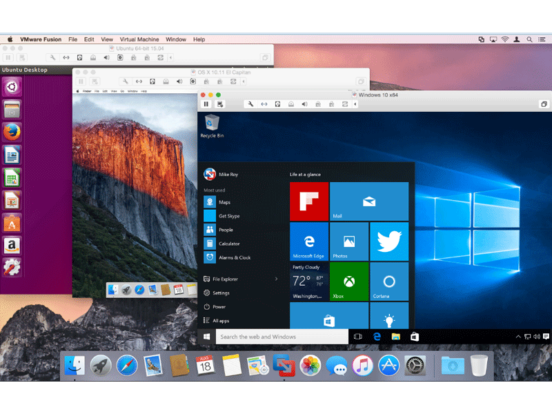Enter Unity view in Windows 10 window
The image size is (552, 414).
[x=544, y=104]
